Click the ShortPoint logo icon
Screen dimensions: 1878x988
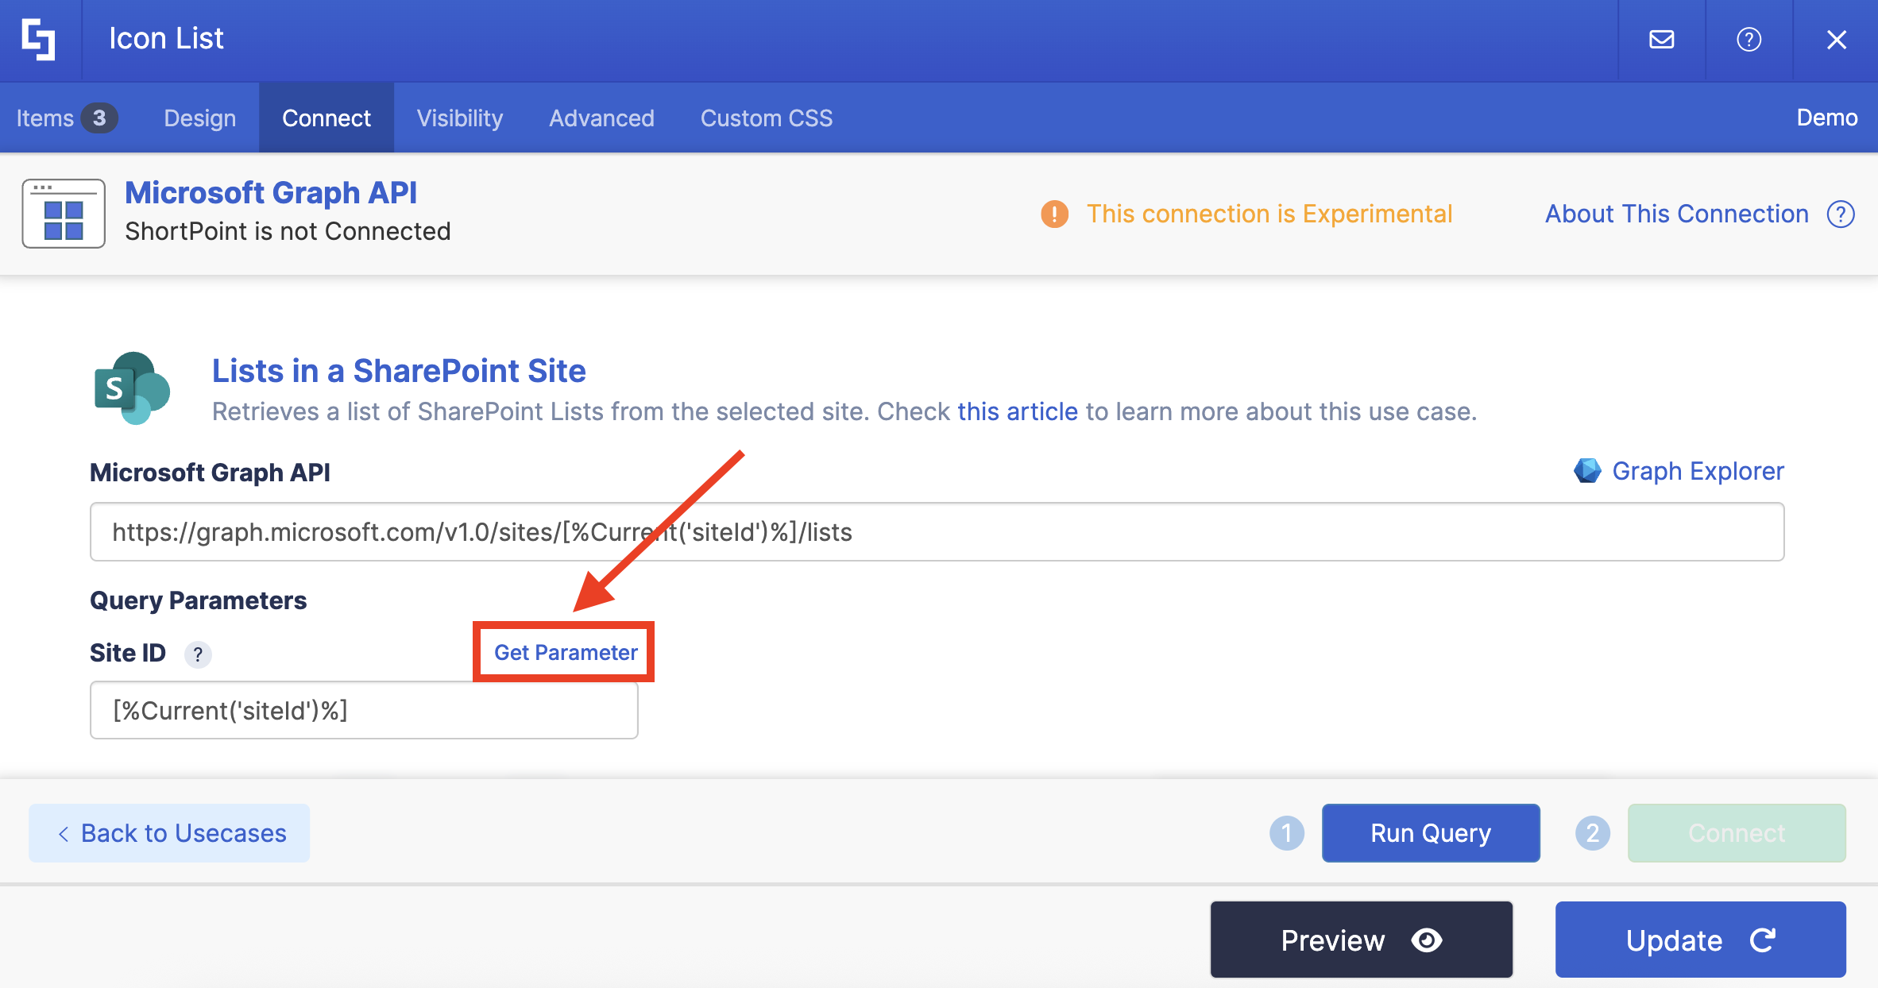point(39,40)
